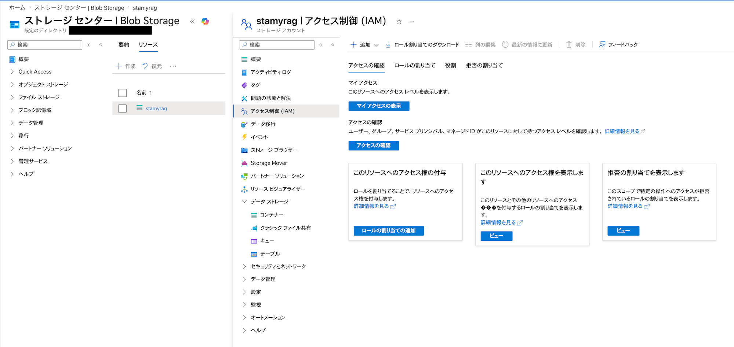The image size is (734, 347).
Task: Clear the Storage Center search box
Action: tap(88, 45)
